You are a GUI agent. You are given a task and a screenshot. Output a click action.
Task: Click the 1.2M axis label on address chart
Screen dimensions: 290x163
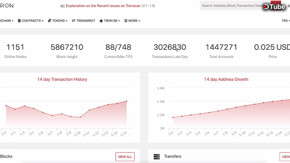160,115
